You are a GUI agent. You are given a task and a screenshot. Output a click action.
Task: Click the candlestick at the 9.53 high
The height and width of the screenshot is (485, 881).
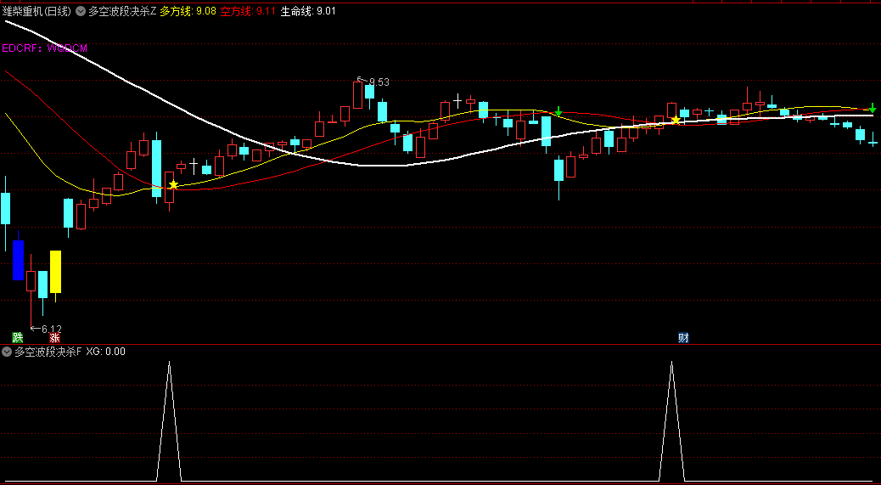pos(357,93)
